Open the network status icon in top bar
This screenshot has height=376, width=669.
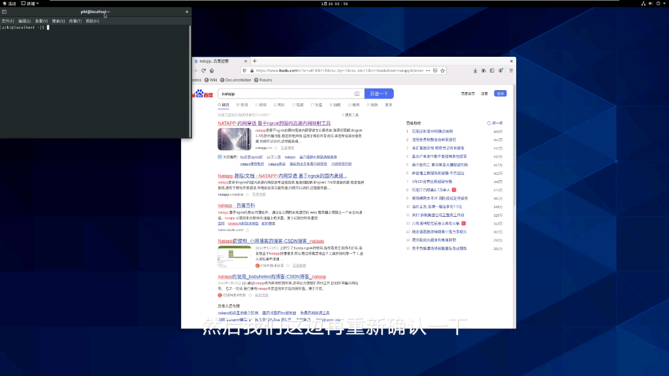click(644, 3)
